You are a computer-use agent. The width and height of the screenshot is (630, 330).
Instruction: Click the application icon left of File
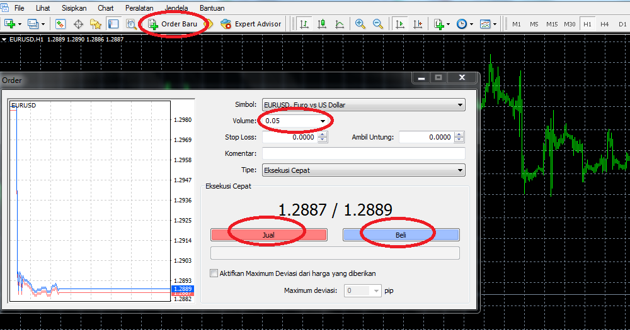tap(5, 7)
